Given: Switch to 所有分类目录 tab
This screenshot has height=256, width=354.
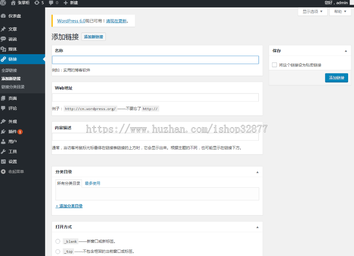Looking at the screenshot, I should tap(68, 183).
